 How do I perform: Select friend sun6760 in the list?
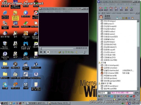pos(109,89)
